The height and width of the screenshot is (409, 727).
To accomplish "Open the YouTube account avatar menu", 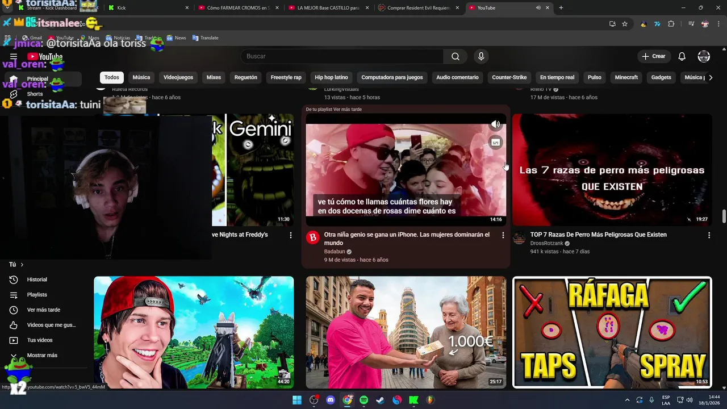I will (704, 56).
